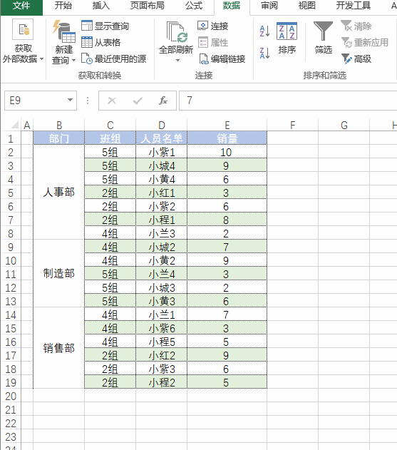Switch to the 审阅 (Review) tab

point(269,6)
